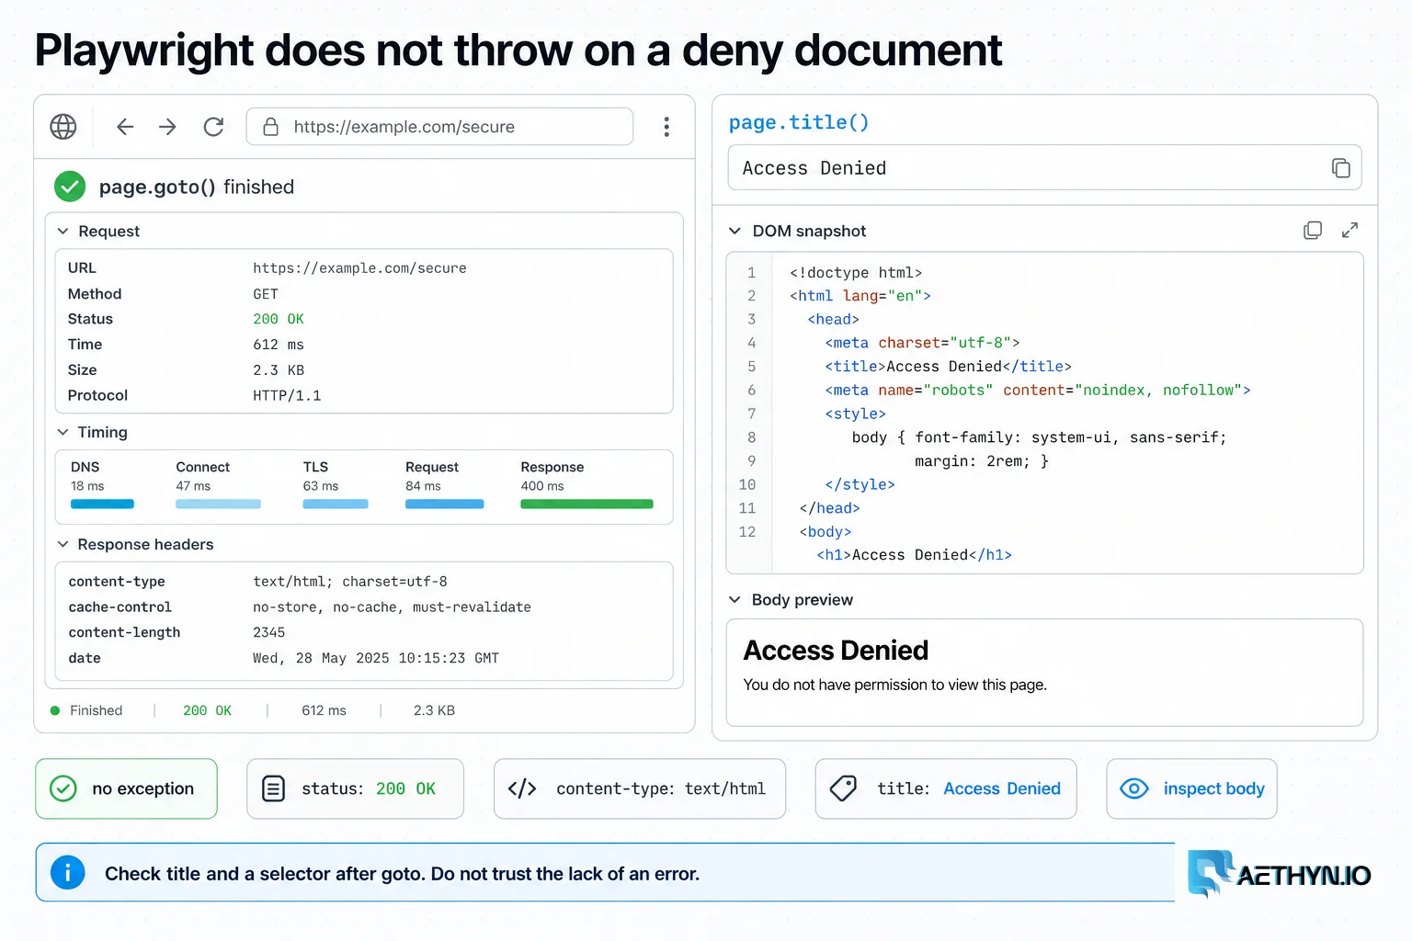This screenshot has height=941, width=1412.
Task: Click the Size value 2.3 KB in Request
Action: [279, 370]
